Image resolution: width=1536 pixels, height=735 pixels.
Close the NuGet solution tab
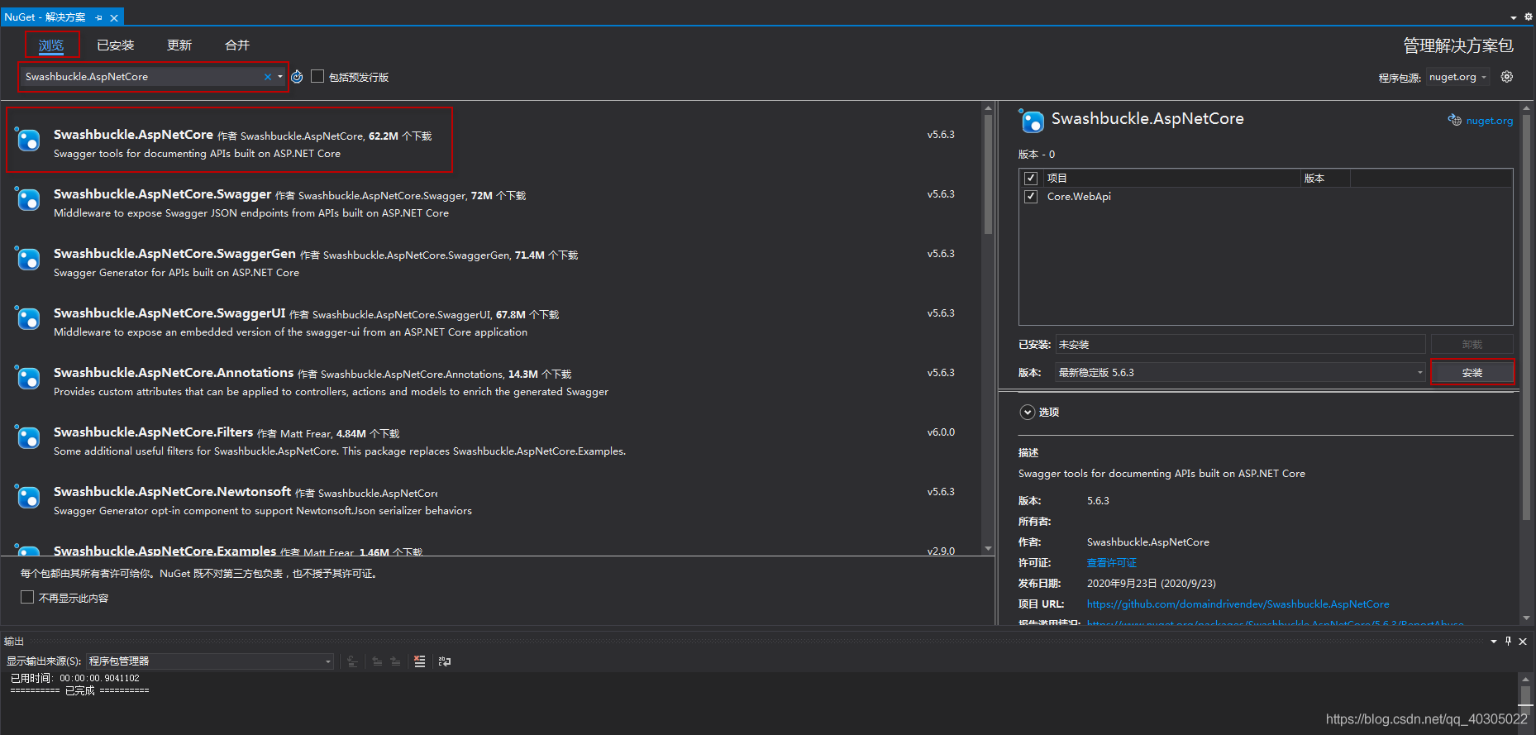coord(114,17)
